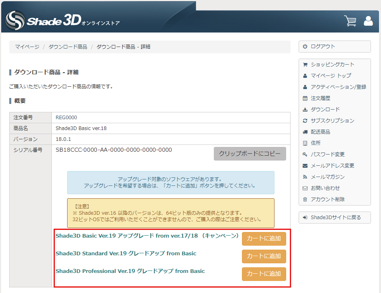Screen dimensions: 381x293
Task: Open メールアドレス変更 page
Action: click(332, 166)
